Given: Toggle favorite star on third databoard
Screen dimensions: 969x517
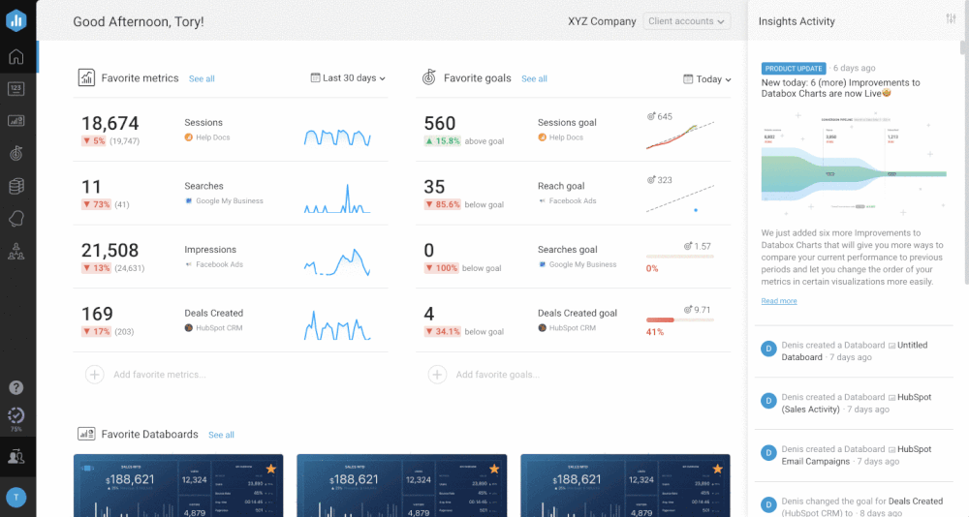Looking at the screenshot, I should pyautogui.click(x=718, y=470).
